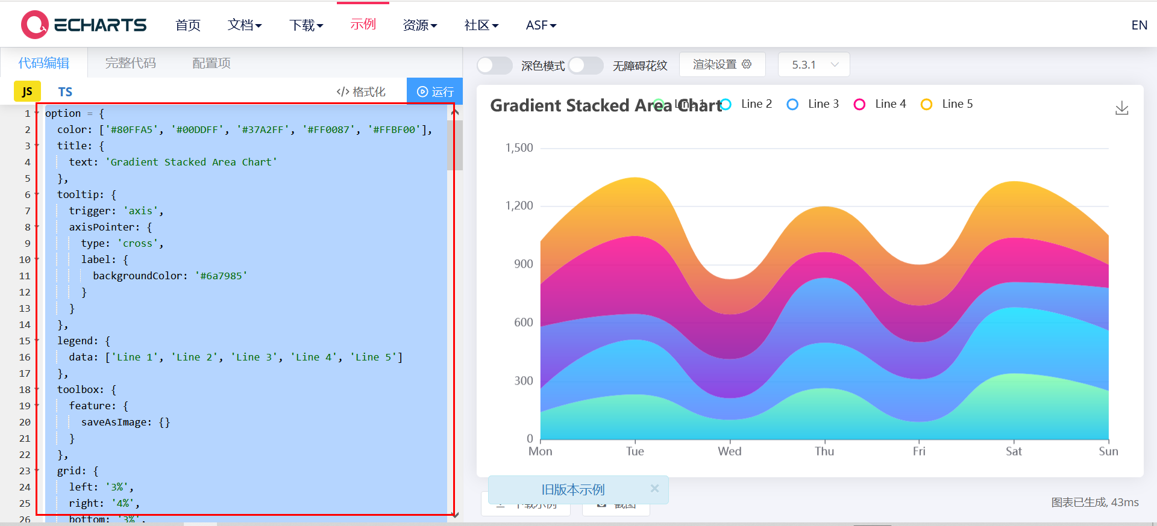Click 图表已生成 status text
Viewport: 1157px width, 526px height.
click(x=1095, y=502)
